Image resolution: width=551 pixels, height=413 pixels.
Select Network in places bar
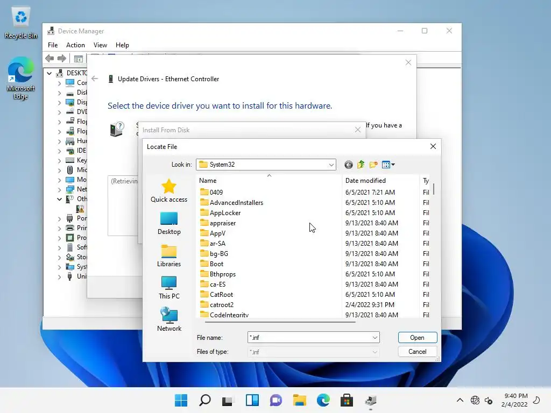point(168,319)
